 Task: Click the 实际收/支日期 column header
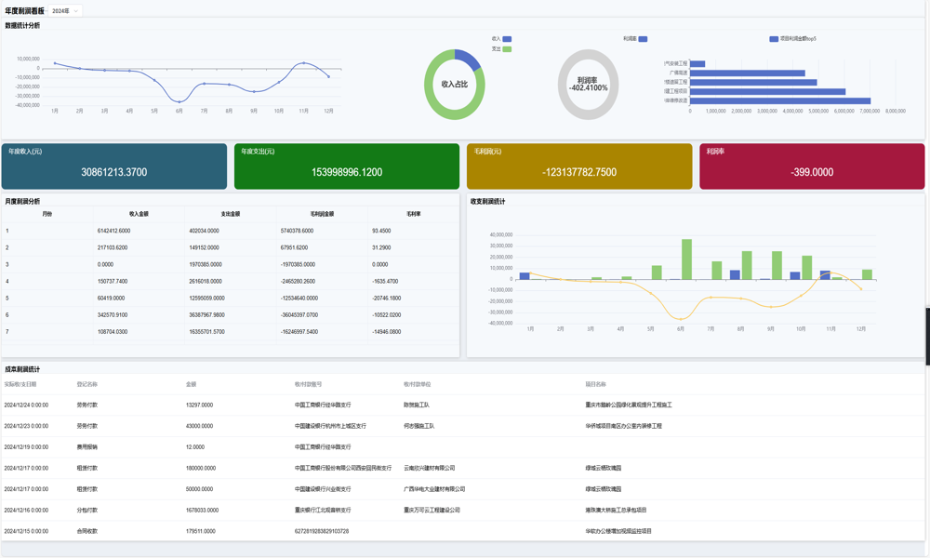click(x=20, y=384)
